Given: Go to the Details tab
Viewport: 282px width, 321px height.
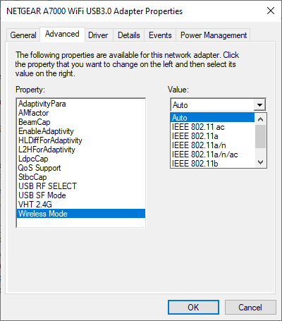Looking at the screenshot, I should pos(128,35).
